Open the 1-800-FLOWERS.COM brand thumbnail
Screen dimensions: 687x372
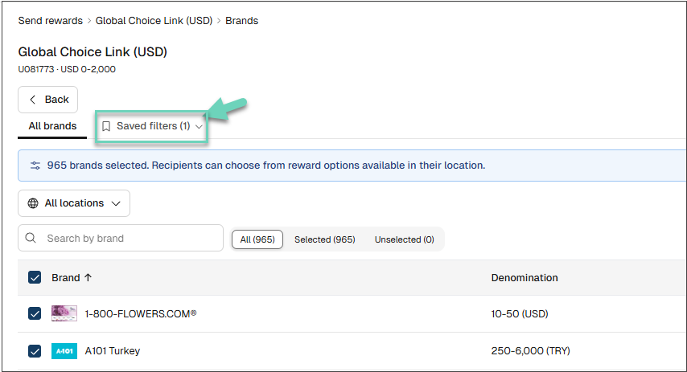(64, 313)
